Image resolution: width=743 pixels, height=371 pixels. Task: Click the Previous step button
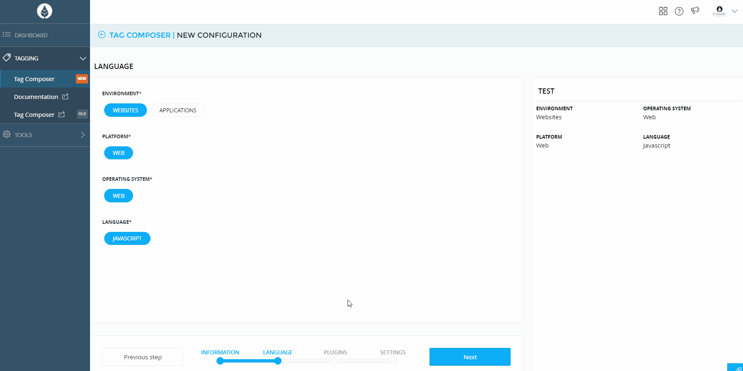pos(142,357)
